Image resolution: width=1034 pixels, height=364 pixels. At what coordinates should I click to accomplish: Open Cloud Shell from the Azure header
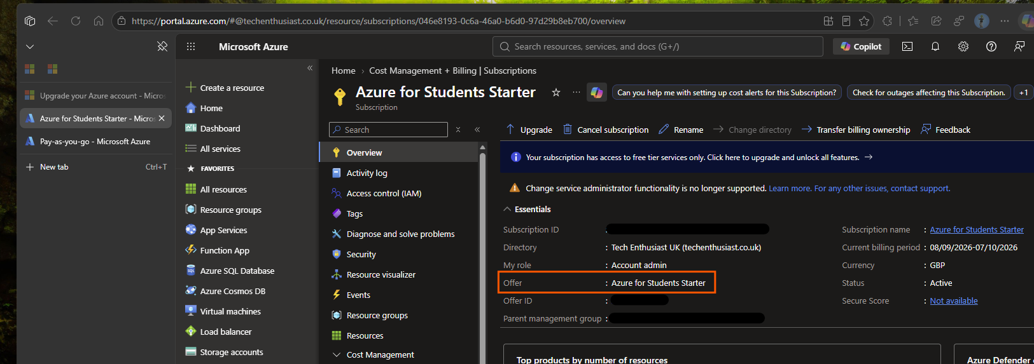coord(907,46)
